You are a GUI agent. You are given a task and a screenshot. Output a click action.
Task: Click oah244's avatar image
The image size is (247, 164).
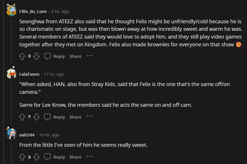click(x=12, y=134)
